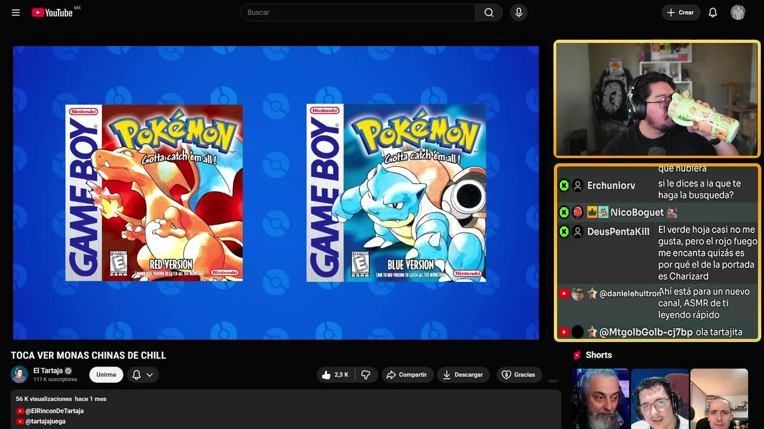This screenshot has height=429, width=764.
Task: Click @danielehuitron username in chat
Action: tap(629, 294)
